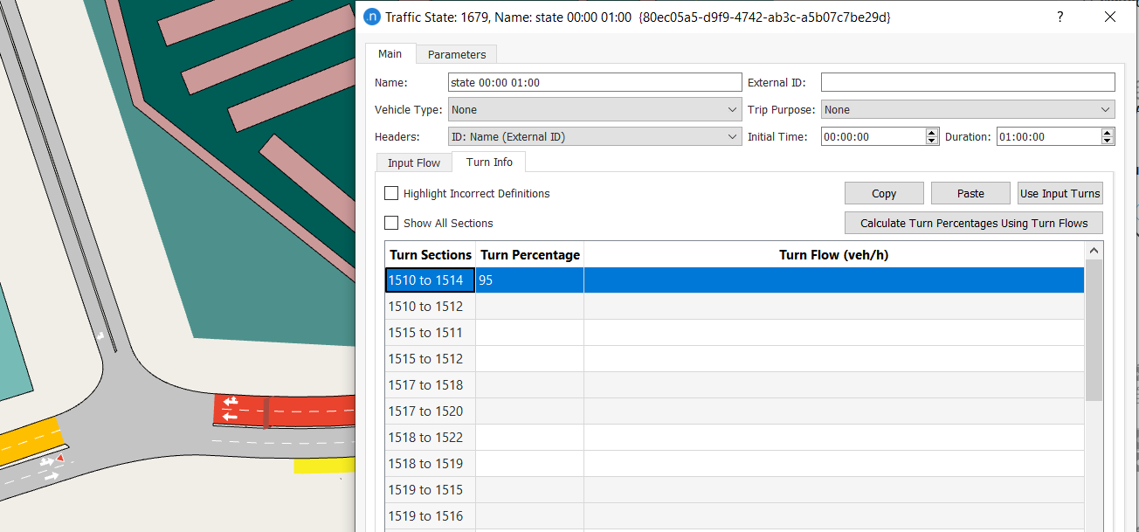Viewport: 1139px width, 532px height.
Task: Click the Aimsun app icon in title bar
Action: point(371,17)
